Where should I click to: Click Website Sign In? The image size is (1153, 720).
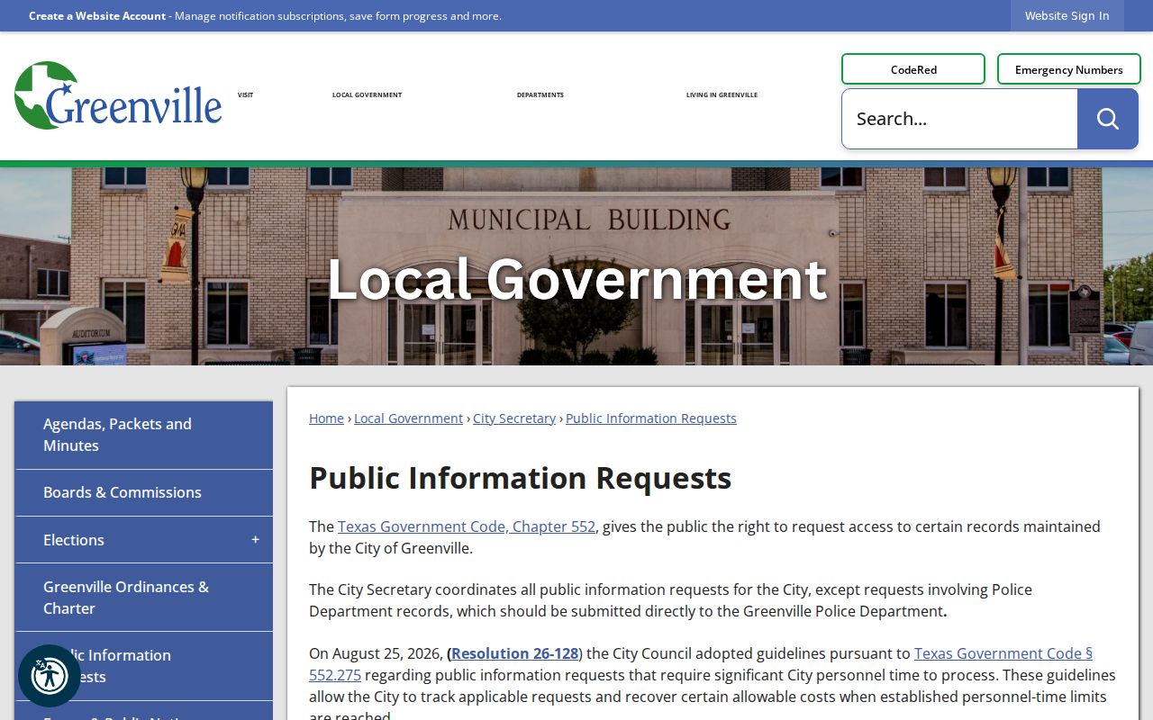point(1067,16)
